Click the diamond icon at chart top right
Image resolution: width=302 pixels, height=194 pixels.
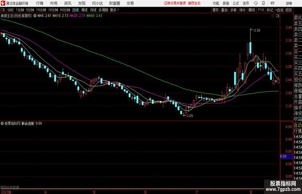[273, 16]
